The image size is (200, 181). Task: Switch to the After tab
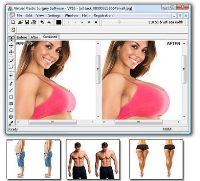[34, 37]
